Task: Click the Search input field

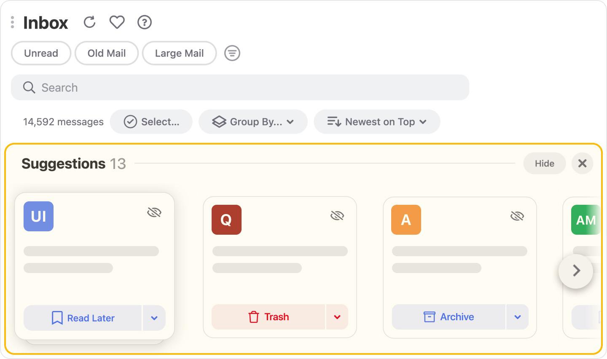Action: pos(240,88)
